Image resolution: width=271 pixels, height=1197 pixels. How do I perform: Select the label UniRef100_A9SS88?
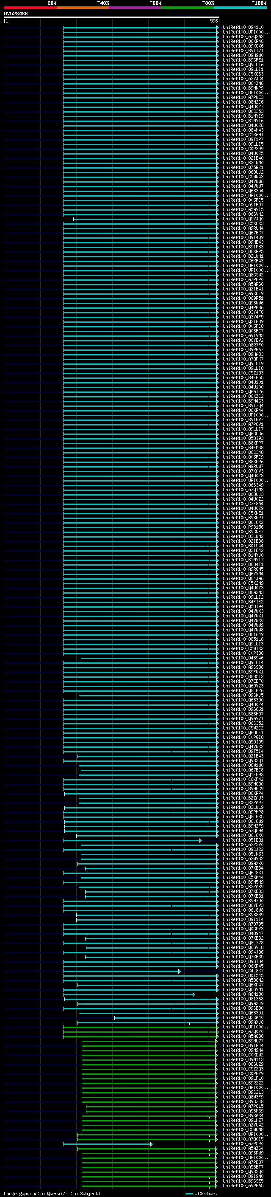click(x=243, y=667)
